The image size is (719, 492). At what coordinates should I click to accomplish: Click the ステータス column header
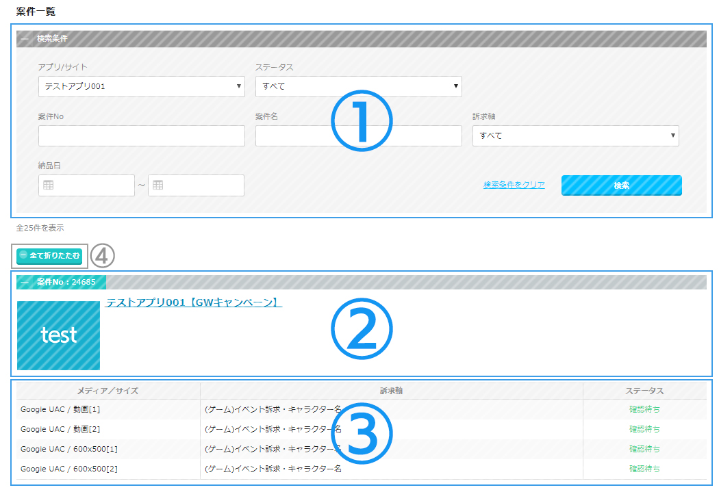[x=644, y=391]
